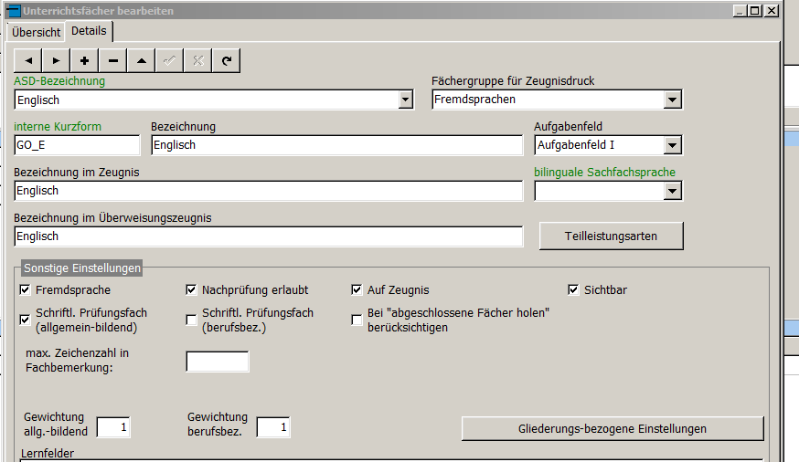Screen dimensions: 799x462
Task: Minimize the Unterrichtsfächer bearbeiten window
Action: pyautogui.click(x=740, y=11)
